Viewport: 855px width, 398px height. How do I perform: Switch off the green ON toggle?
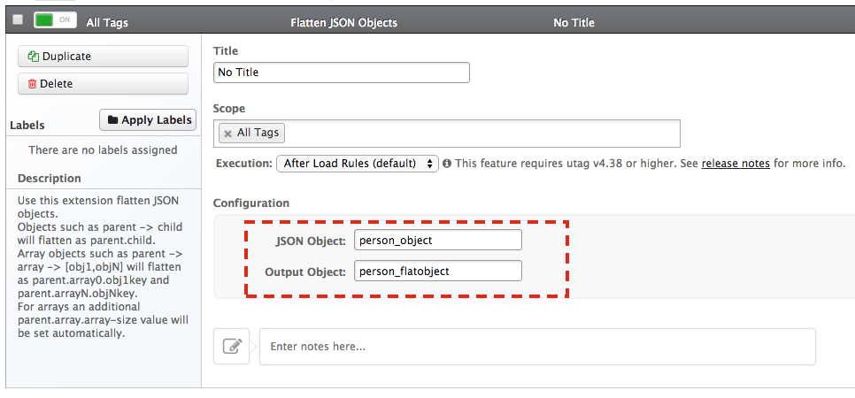pos(54,20)
